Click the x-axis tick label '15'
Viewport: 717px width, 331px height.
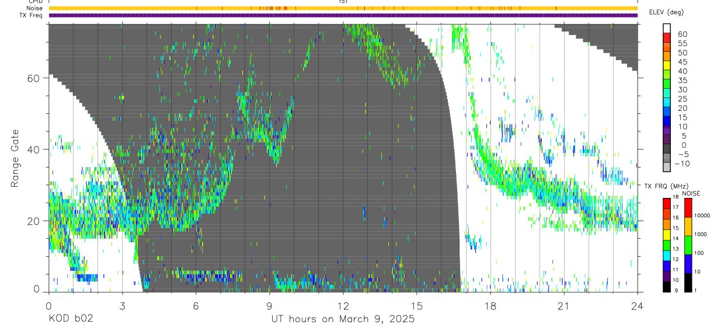pyautogui.click(x=416, y=306)
